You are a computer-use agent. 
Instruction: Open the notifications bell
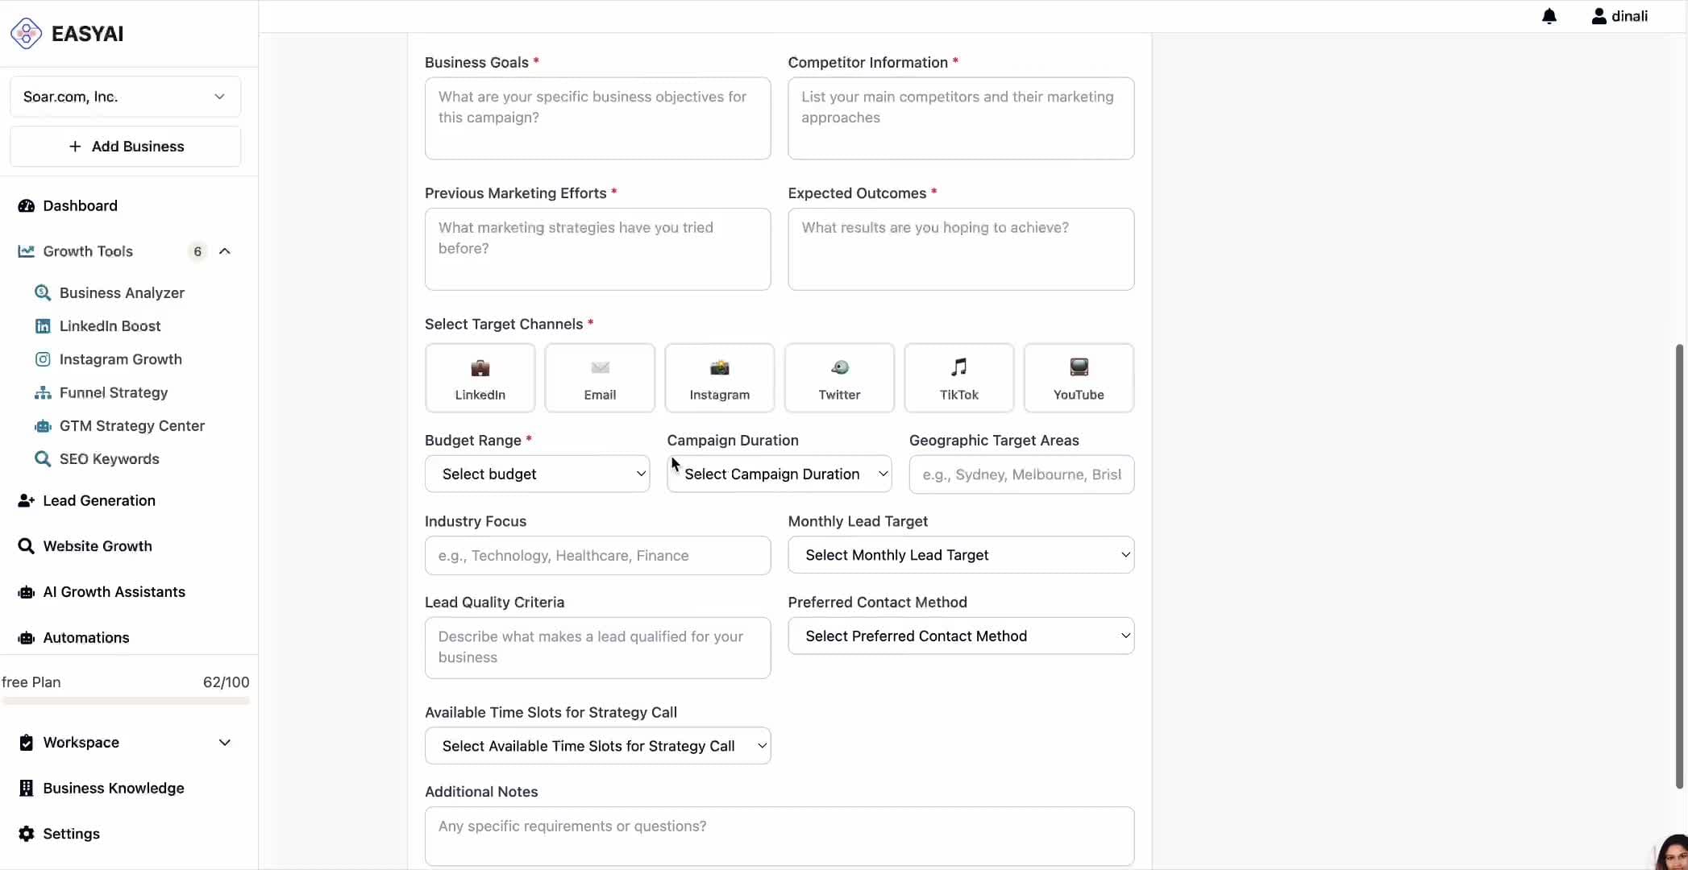[1549, 16]
